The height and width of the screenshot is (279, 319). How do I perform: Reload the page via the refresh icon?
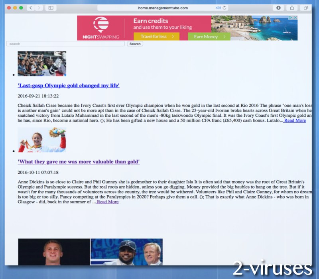click(224, 7)
